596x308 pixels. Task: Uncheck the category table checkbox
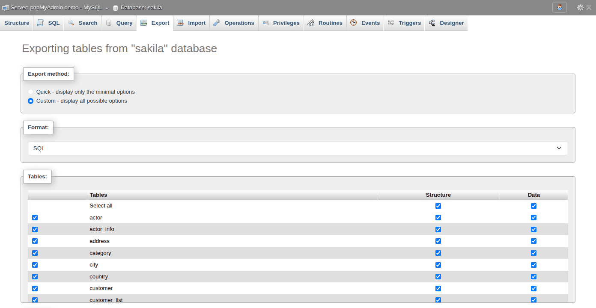pyautogui.click(x=35, y=253)
